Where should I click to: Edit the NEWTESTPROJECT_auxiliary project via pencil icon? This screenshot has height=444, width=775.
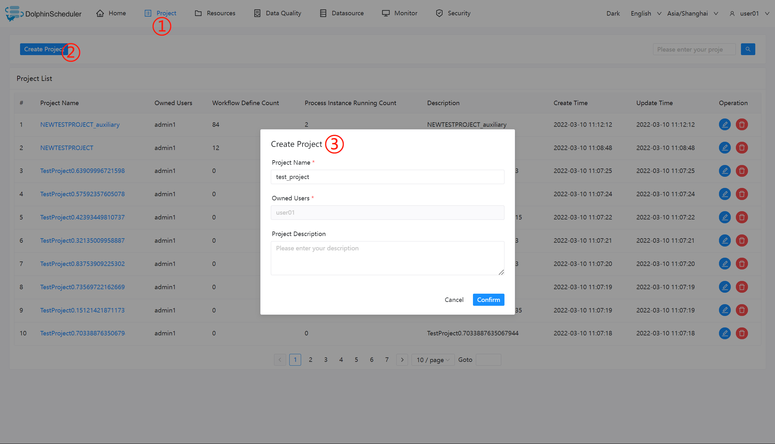coord(725,125)
